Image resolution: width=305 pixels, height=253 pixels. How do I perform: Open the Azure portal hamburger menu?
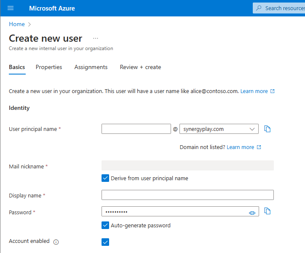point(11,8)
